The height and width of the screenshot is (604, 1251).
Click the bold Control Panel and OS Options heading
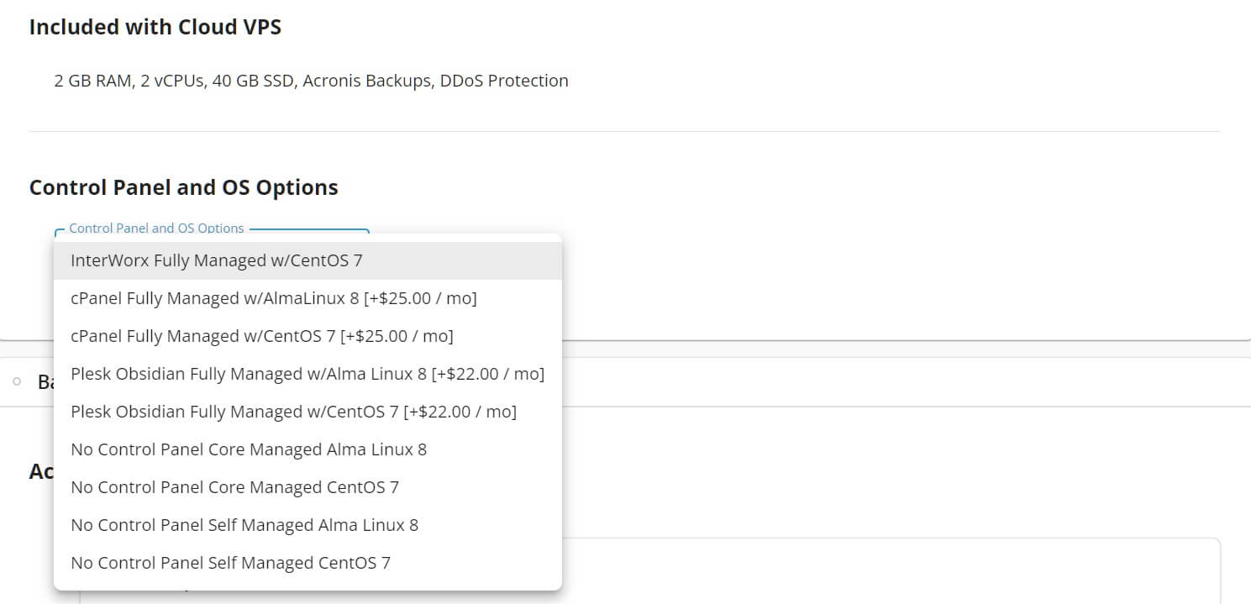tap(183, 187)
